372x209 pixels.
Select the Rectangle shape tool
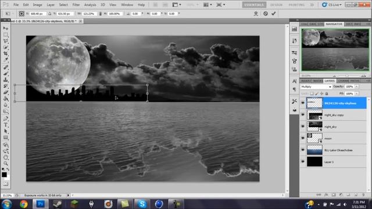(6, 138)
